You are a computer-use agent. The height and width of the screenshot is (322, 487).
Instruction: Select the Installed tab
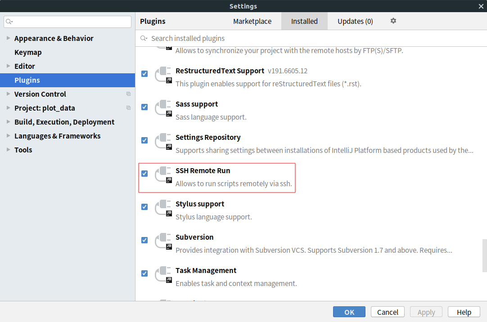pos(304,22)
